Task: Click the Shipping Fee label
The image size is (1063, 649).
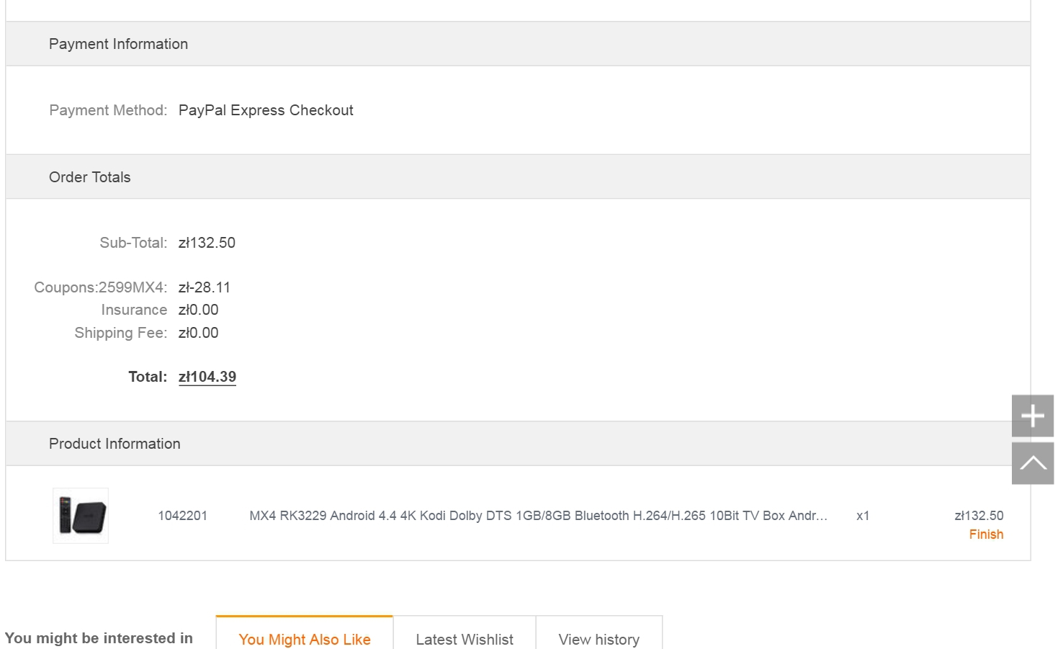Action: coord(120,333)
